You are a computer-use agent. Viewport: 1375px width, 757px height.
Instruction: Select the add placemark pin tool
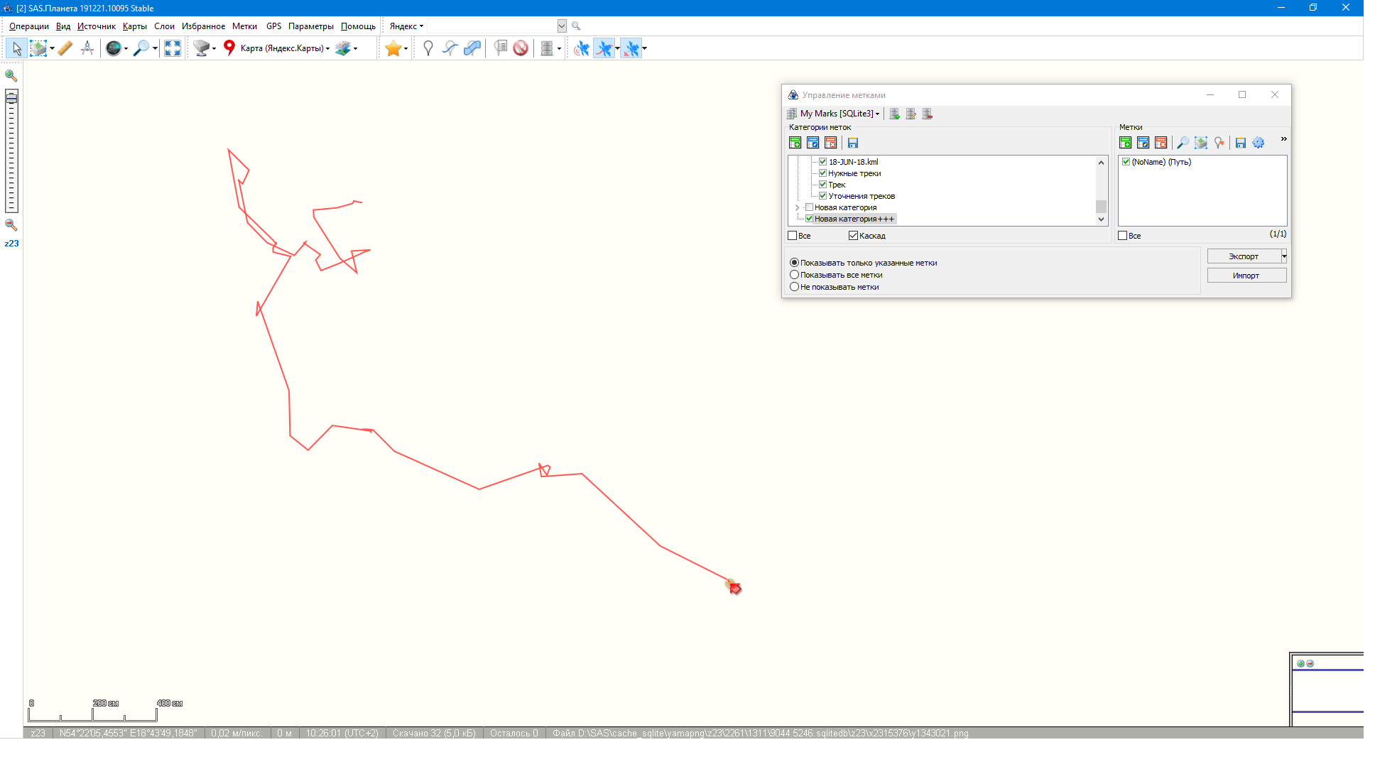428,48
